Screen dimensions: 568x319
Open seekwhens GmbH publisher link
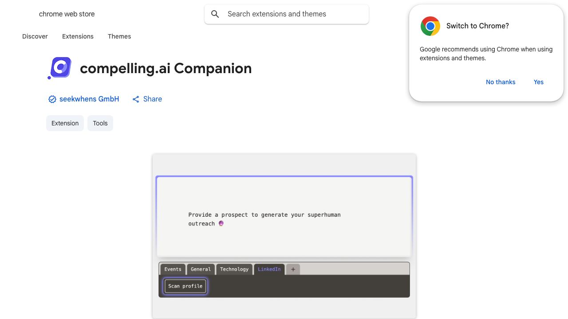coord(89,99)
